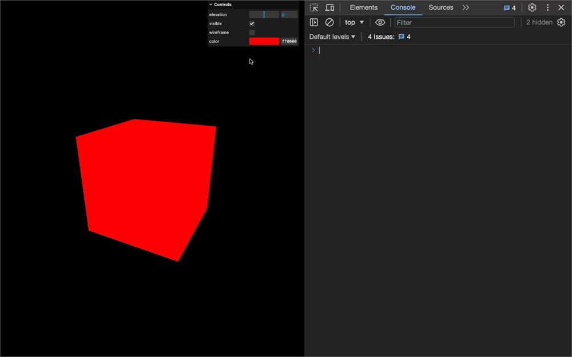Open the issues counter badge in the tab bar
572x357 pixels.
click(x=510, y=7)
